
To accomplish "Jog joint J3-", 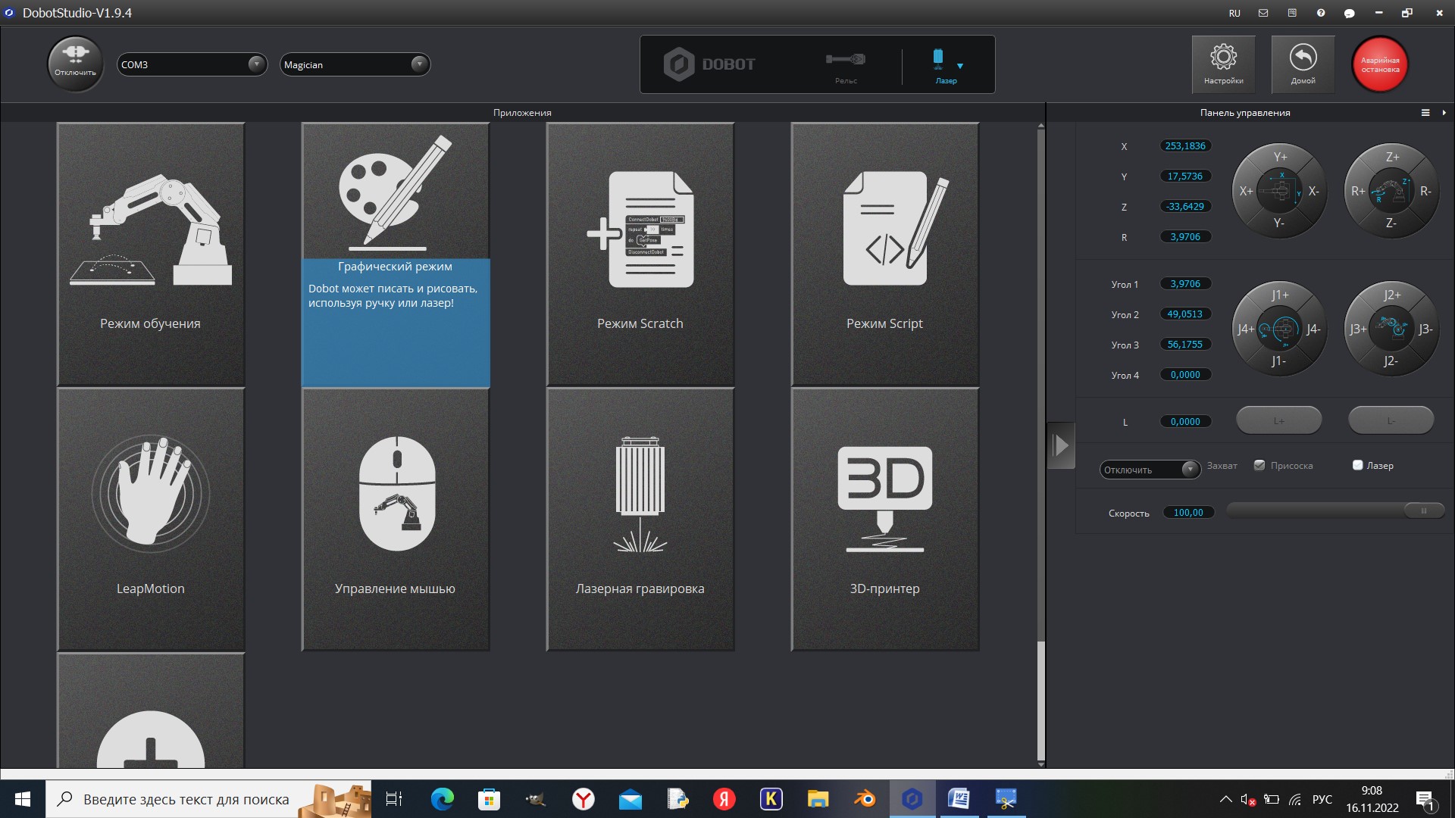I will point(1425,329).
